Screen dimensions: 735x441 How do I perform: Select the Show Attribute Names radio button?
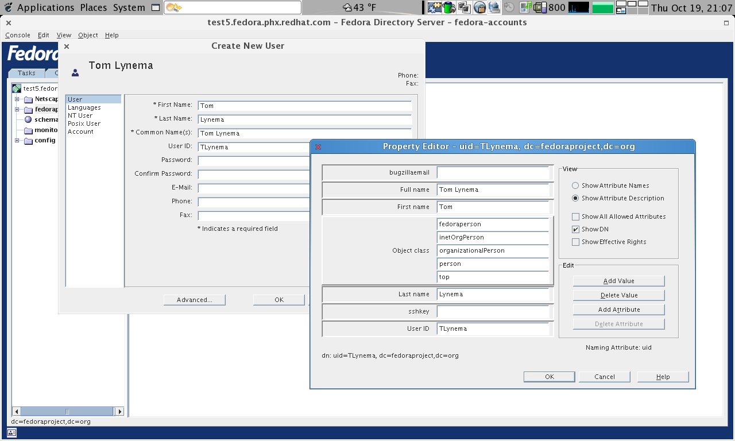click(575, 185)
